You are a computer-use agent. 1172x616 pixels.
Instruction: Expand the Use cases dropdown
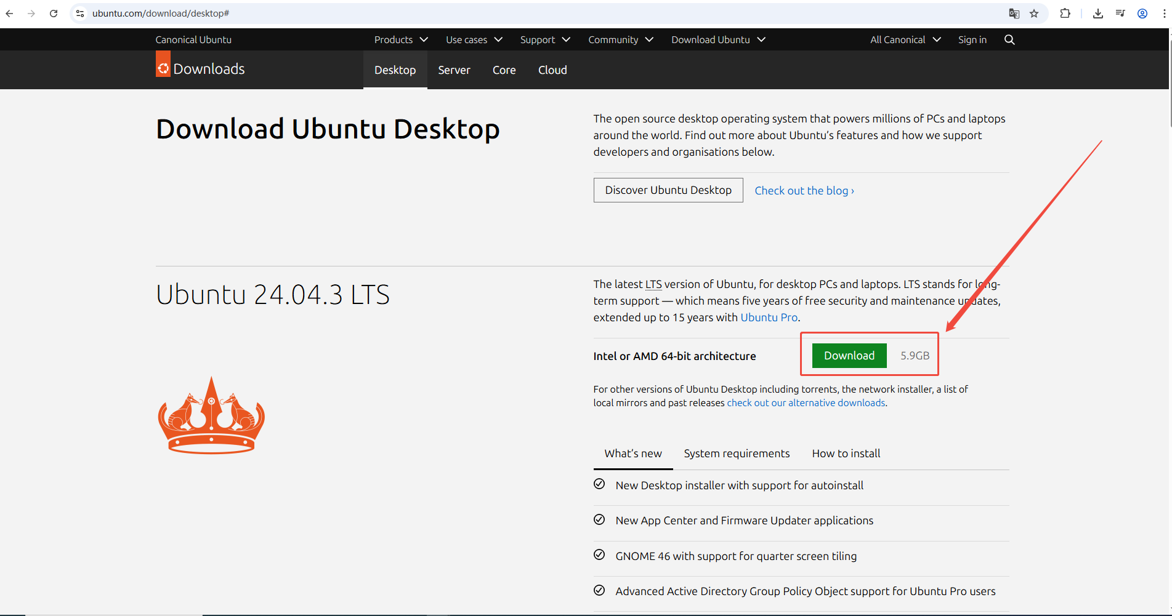pyautogui.click(x=474, y=39)
